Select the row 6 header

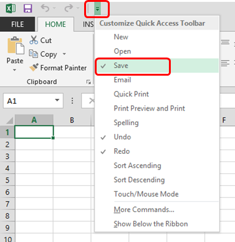(7, 192)
